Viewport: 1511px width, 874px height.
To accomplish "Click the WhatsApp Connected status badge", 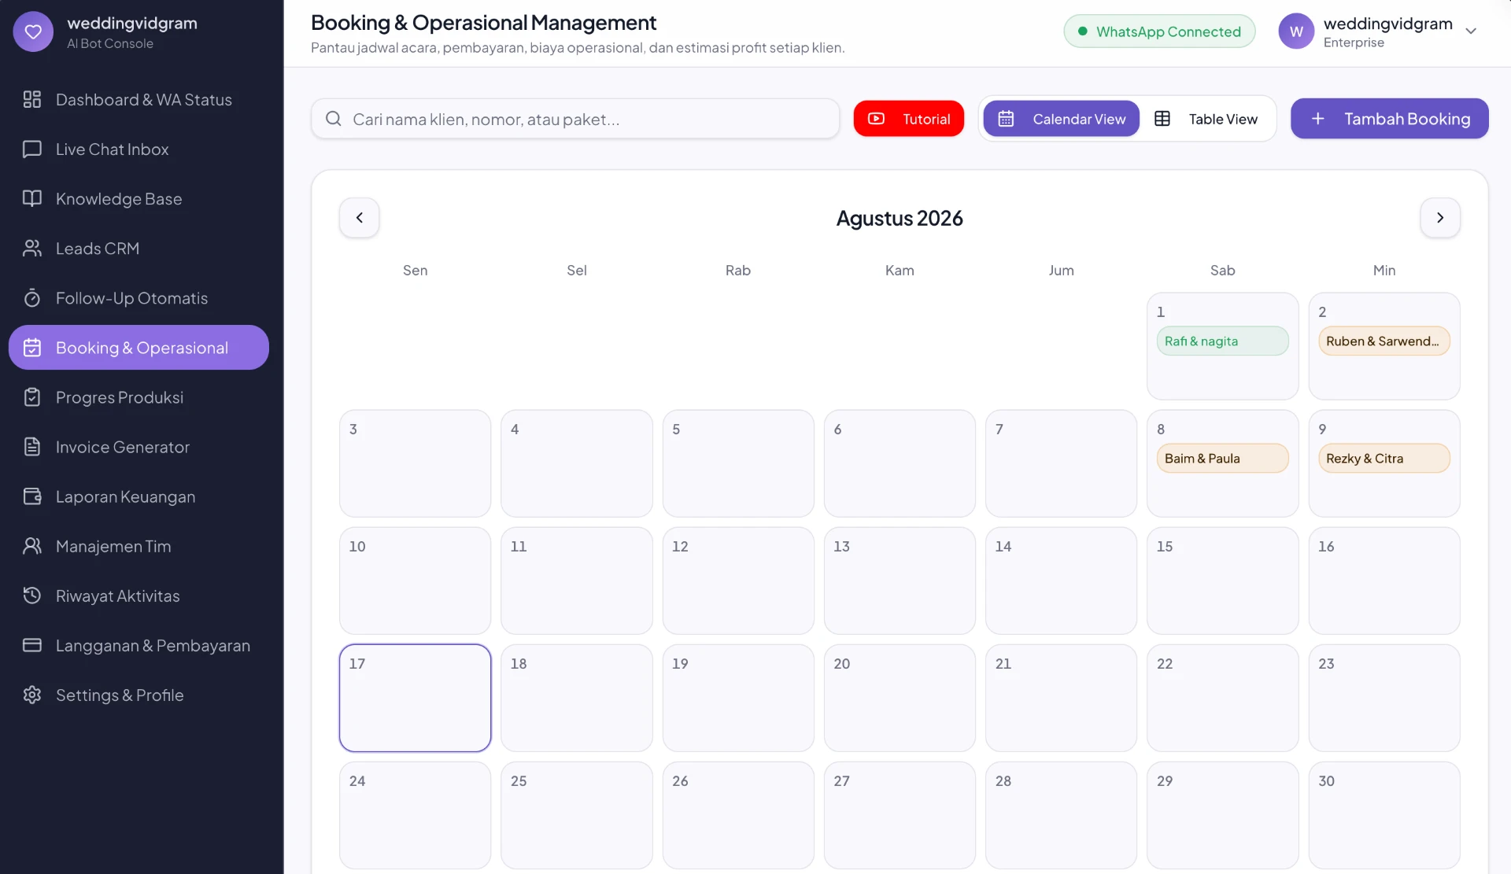I will 1159,31.
